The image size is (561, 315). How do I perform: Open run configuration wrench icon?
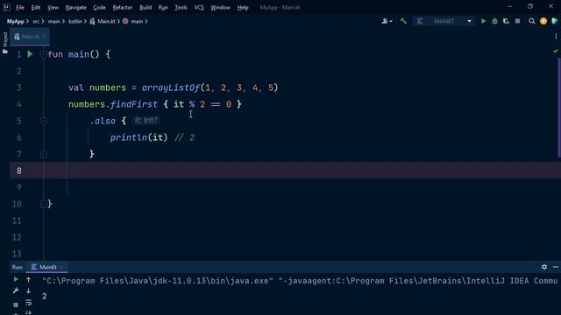(x=16, y=291)
